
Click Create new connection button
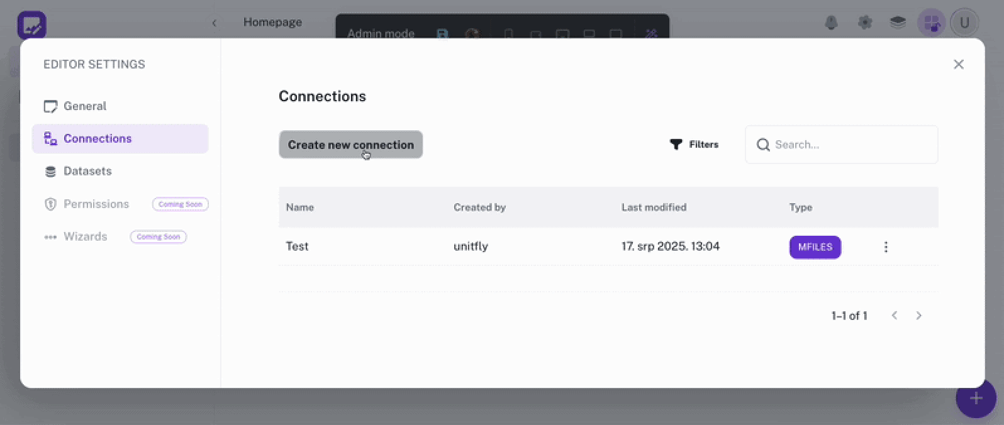pyautogui.click(x=350, y=145)
